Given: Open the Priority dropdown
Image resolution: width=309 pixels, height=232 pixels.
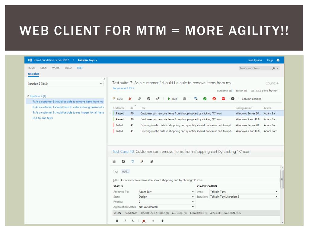Looking at the screenshot, I should pos(193,201).
